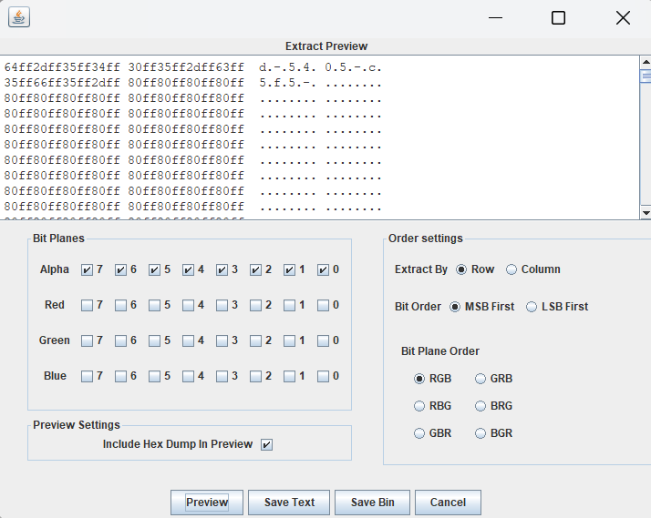Choose GBR bit plane order
Screen dimensions: 651x518
(x=419, y=433)
